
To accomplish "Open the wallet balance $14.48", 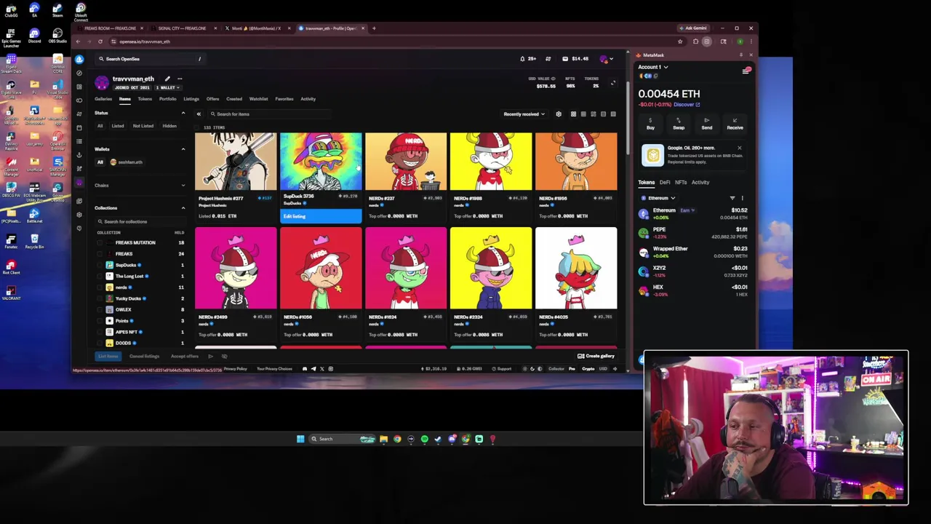I will (x=575, y=59).
